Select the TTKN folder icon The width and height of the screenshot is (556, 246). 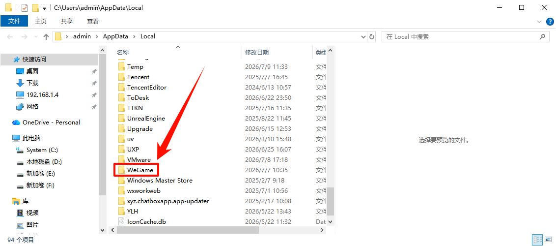tap(122, 108)
